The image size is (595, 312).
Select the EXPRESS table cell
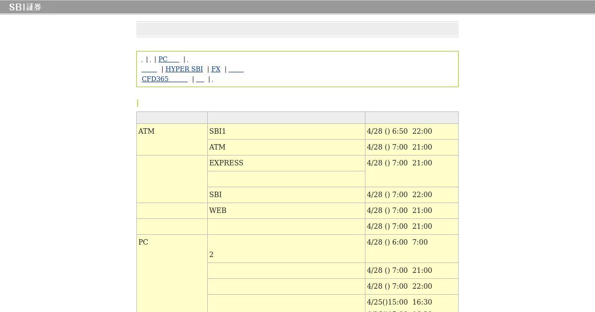click(x=286, y=163)
